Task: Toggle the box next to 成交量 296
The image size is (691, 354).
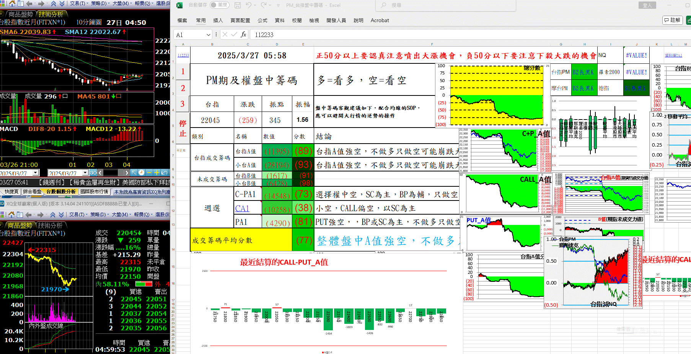Action: click(x=65, y=96)
